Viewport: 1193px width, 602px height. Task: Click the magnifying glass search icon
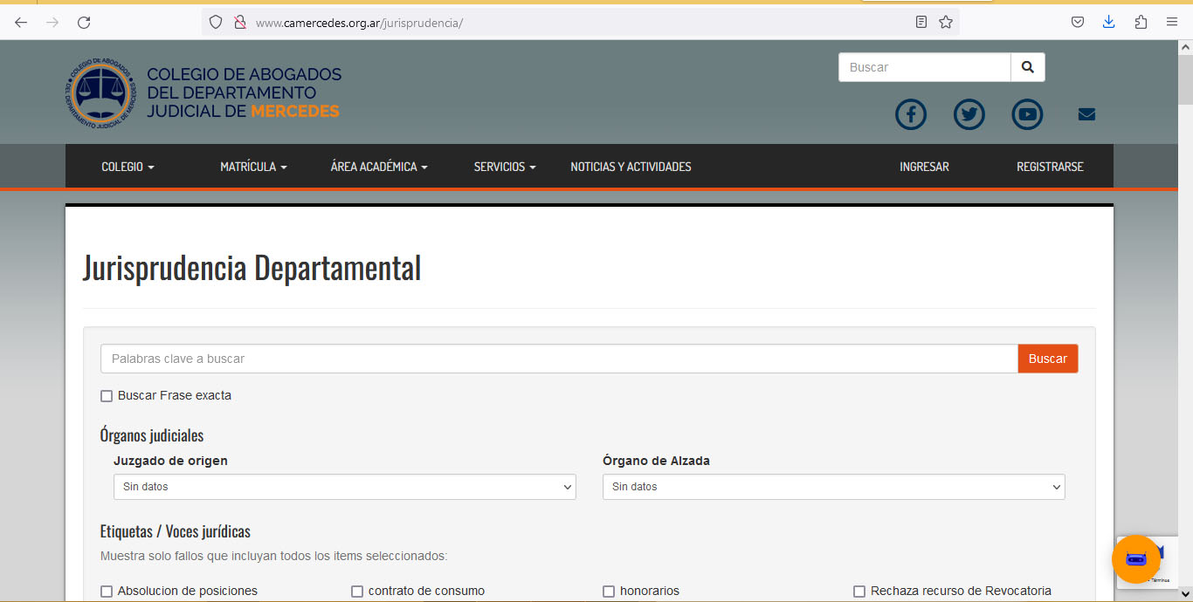(x=1027, y=67)
